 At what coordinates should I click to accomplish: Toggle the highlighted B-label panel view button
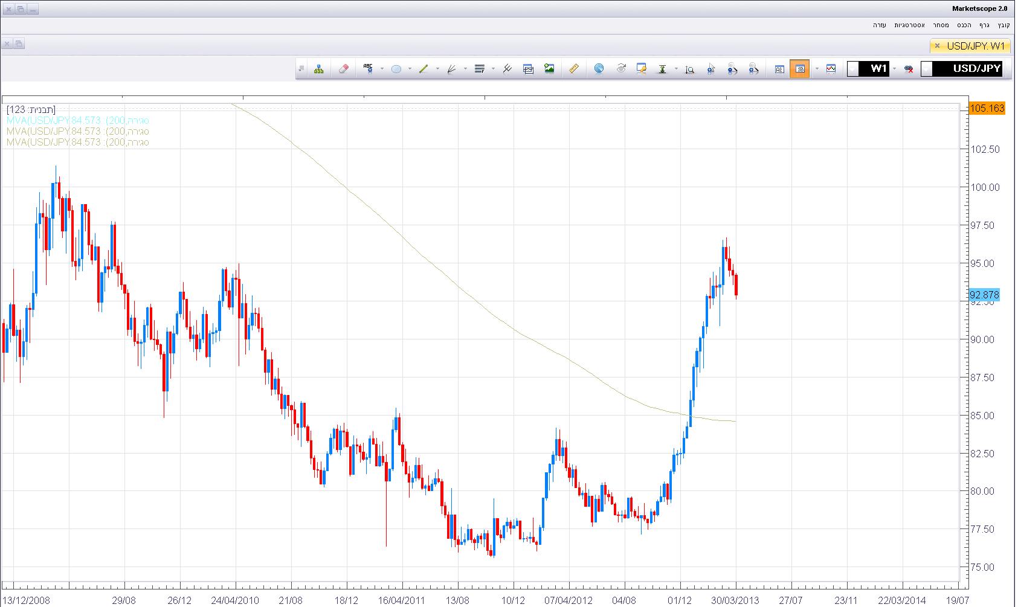[801, 69]
